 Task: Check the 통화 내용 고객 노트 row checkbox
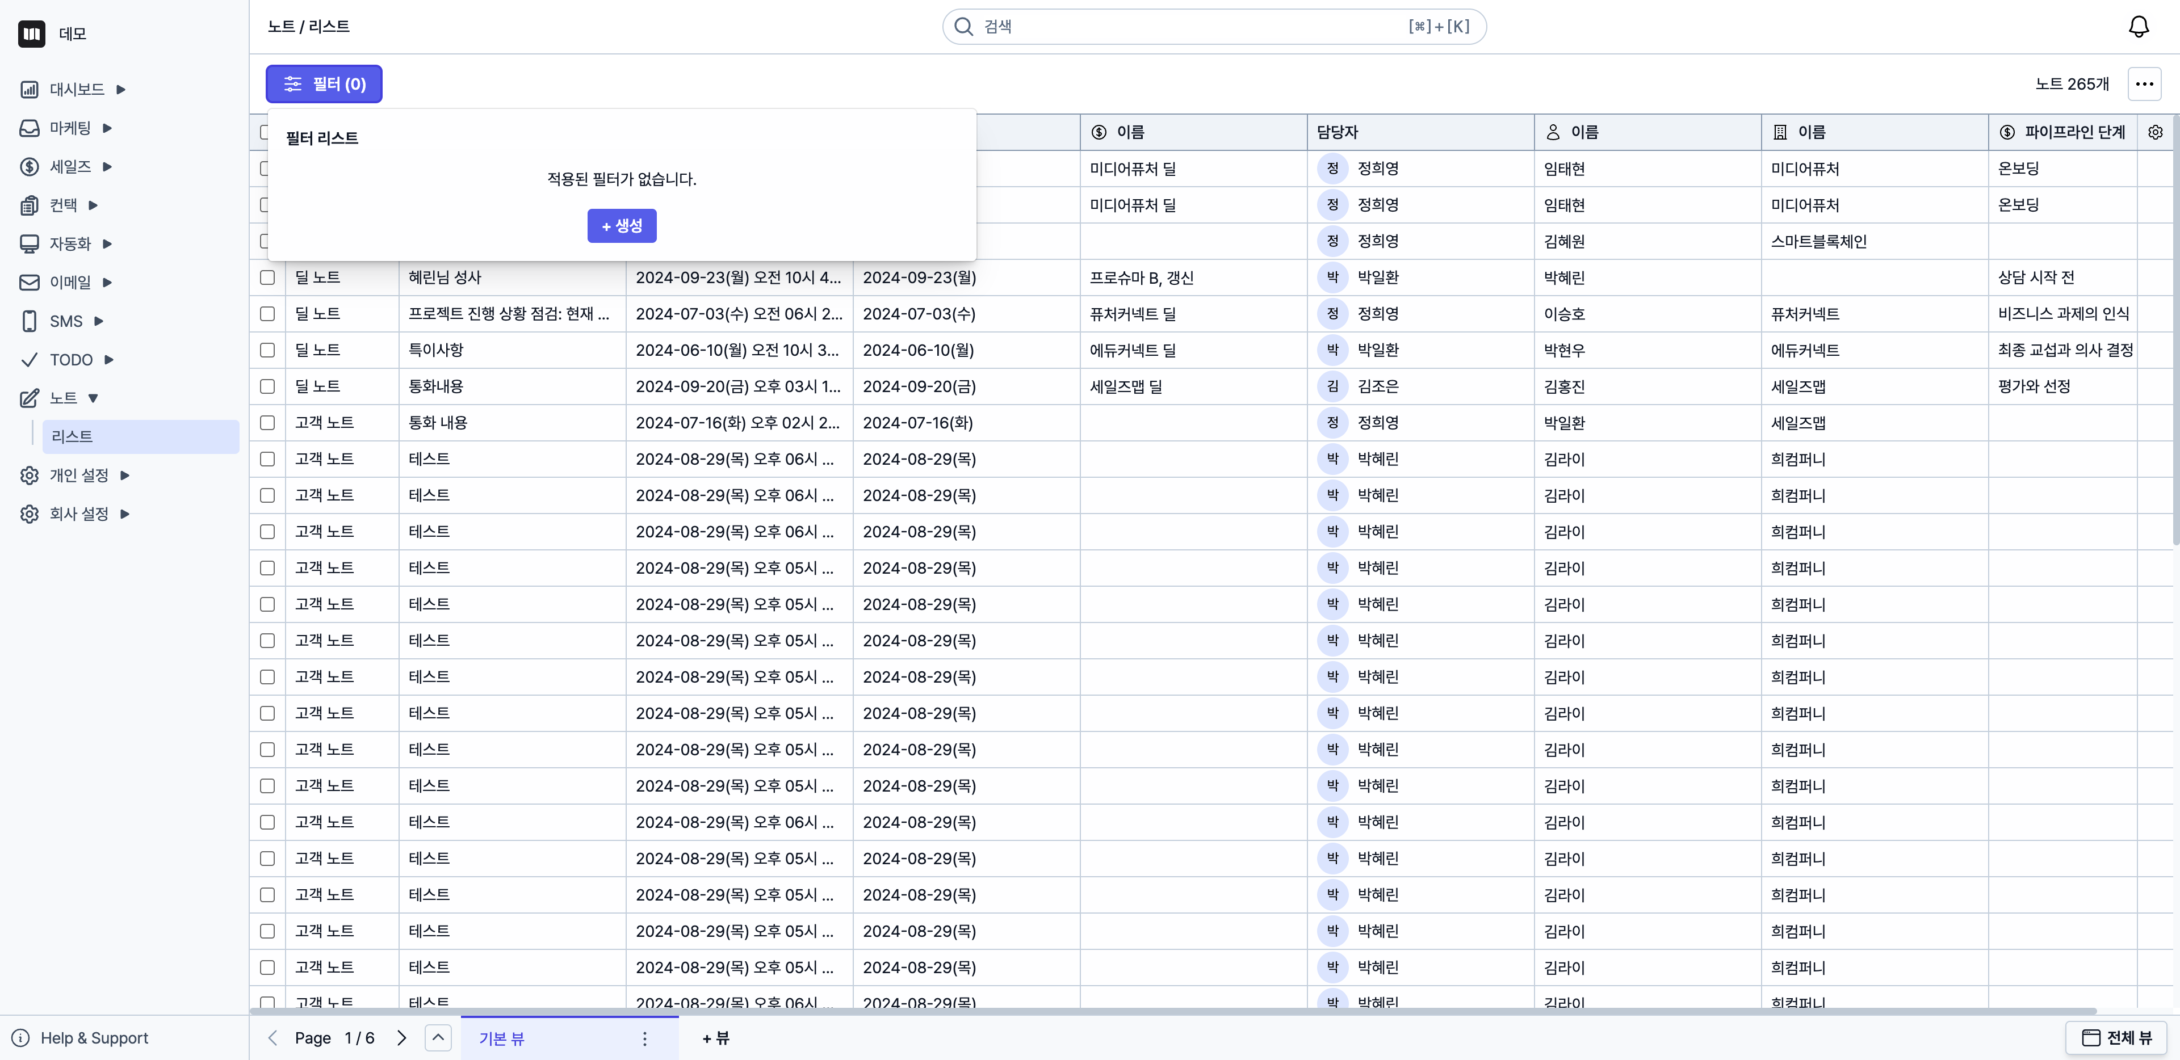point(267,423)
